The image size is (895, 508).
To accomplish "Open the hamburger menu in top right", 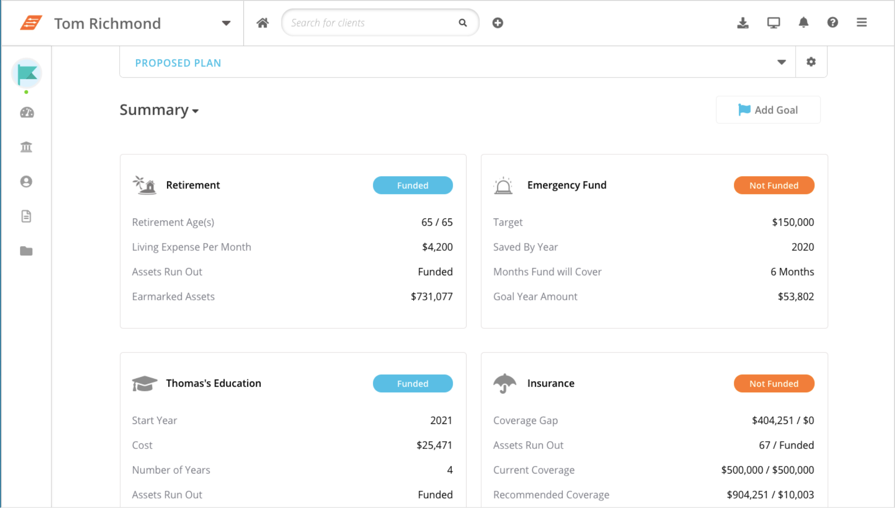I will [x=861, y=23].
